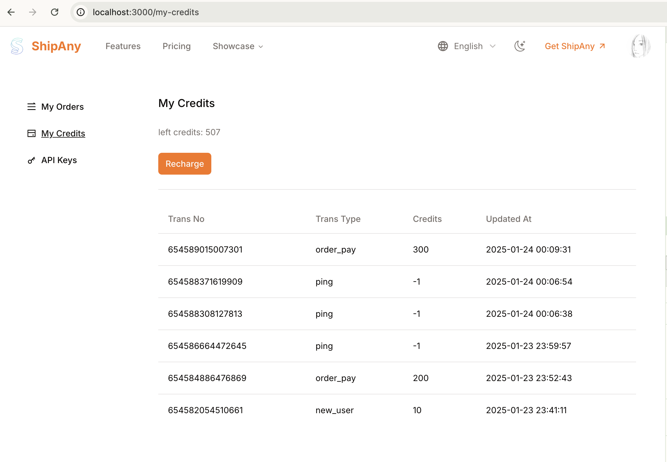667x462 pixels.
Task: Reload the page with refresh icon
Action: [x=55, y=12]
